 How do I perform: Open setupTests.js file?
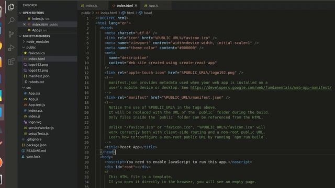pyautogui.click(x=38, y=134)
